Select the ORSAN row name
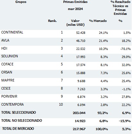132x134 pixels. point(7,72)
